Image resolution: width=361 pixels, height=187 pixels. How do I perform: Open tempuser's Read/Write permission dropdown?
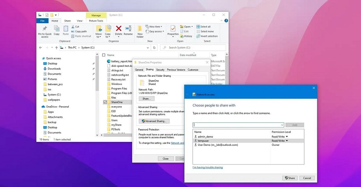(x=280, y=141)
